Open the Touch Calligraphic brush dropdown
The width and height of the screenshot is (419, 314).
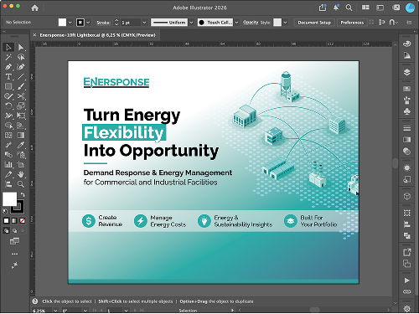pos(236,23)
